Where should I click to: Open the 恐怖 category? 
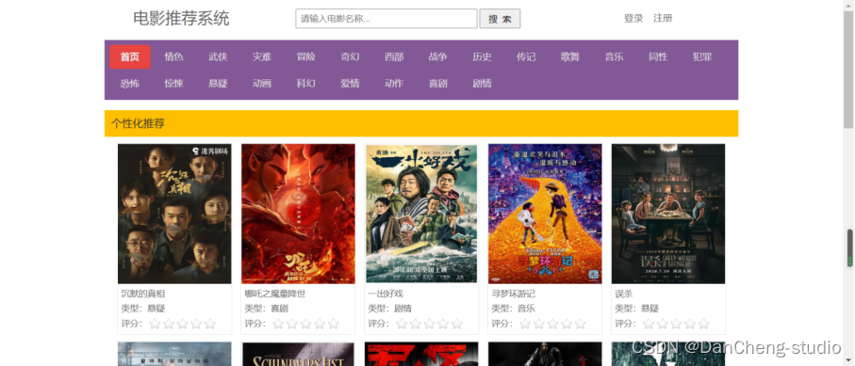click(130, 84)
